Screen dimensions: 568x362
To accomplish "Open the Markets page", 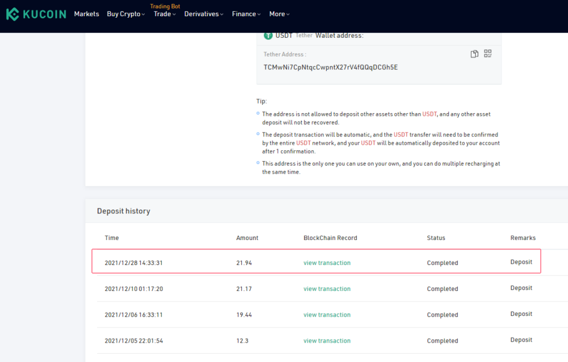I will 87,14.
